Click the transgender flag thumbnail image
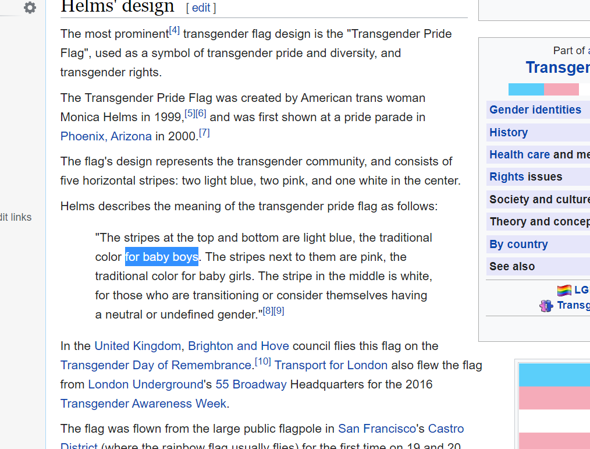 [x=555, y=406]
